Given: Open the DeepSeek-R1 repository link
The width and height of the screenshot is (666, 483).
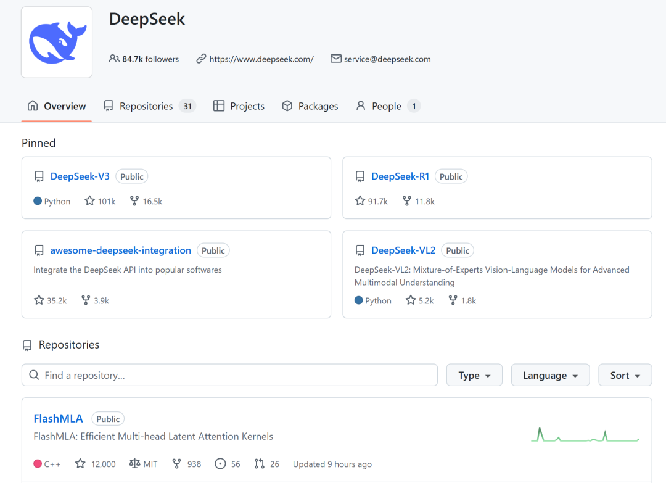Looking at the screenshot, I should point(400,176).
